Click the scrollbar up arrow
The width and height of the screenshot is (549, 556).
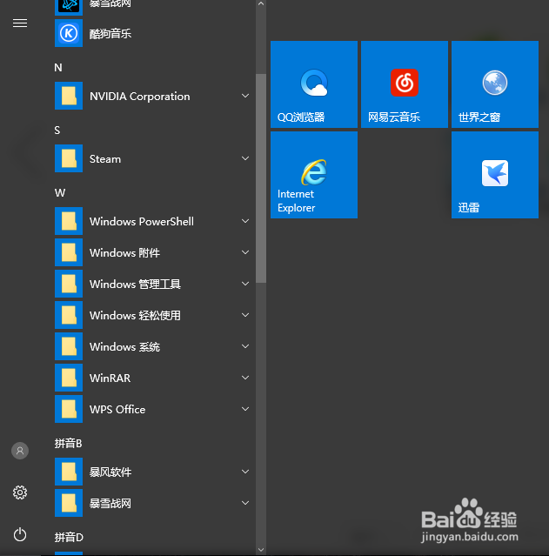point(261,3)
